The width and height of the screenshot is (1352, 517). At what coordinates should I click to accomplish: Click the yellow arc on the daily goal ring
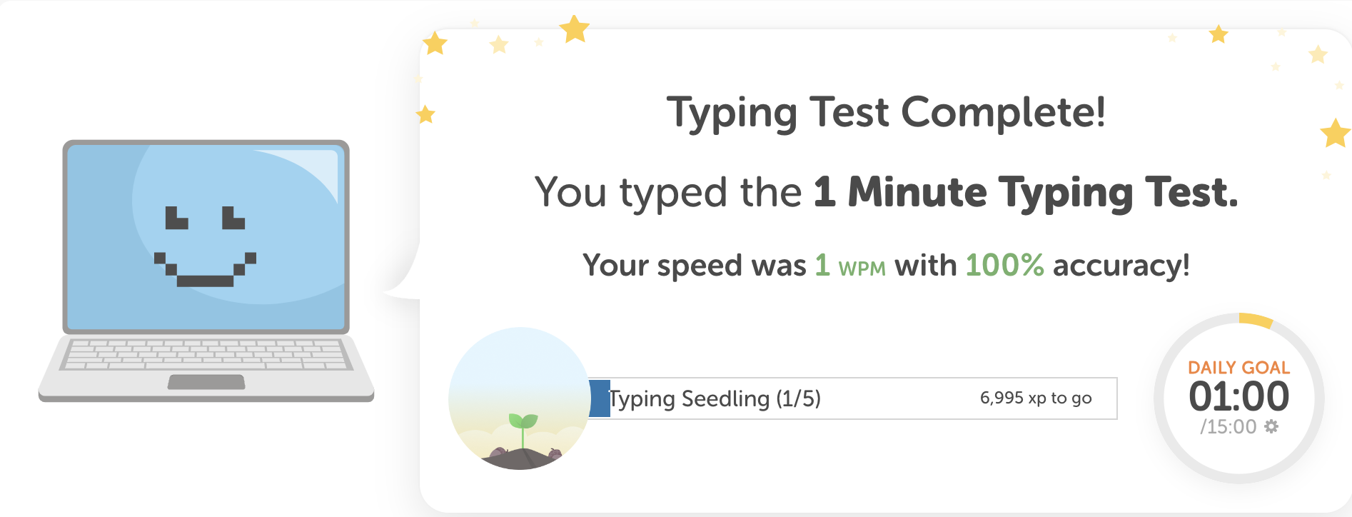click(x=1256, y=321)
